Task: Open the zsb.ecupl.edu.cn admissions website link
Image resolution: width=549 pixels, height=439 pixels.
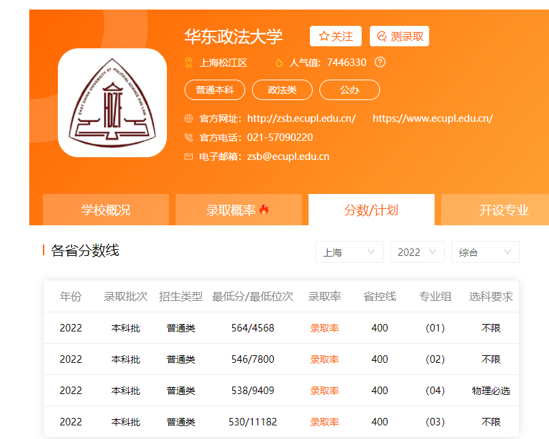Action: [x=302, y=118]
